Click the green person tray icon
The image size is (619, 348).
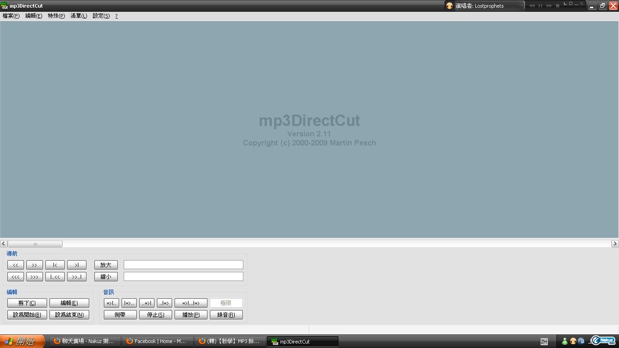click(x=565, y=341)
